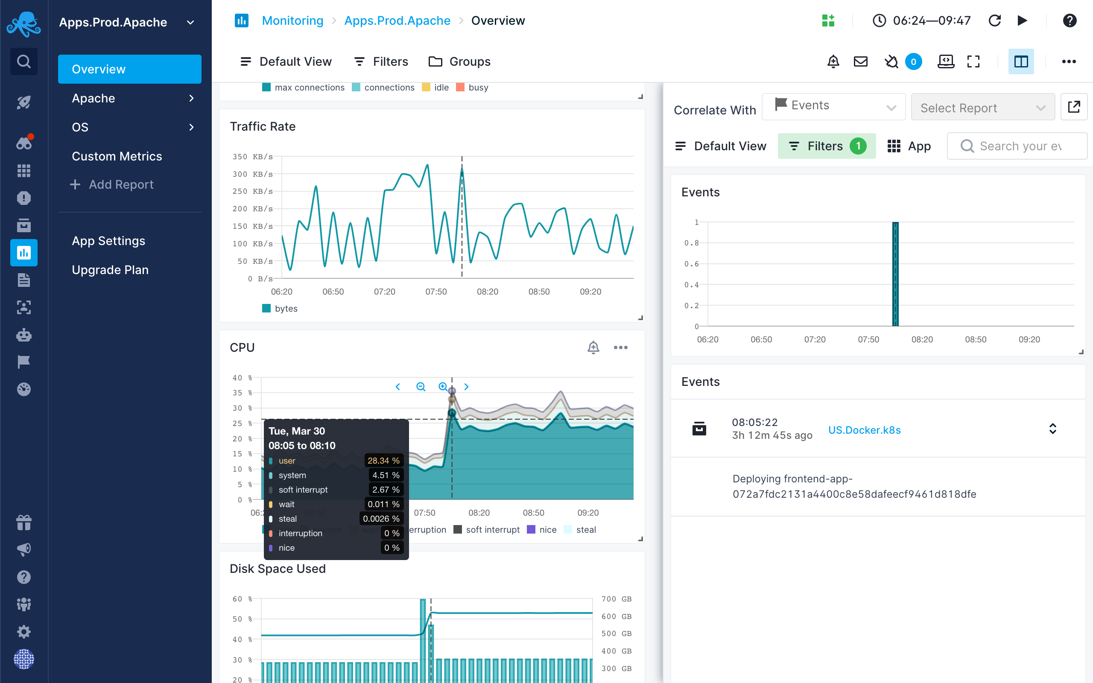Switch to the App tab in Events panel
Viewport: 1093px width, 683px height.
909,146
